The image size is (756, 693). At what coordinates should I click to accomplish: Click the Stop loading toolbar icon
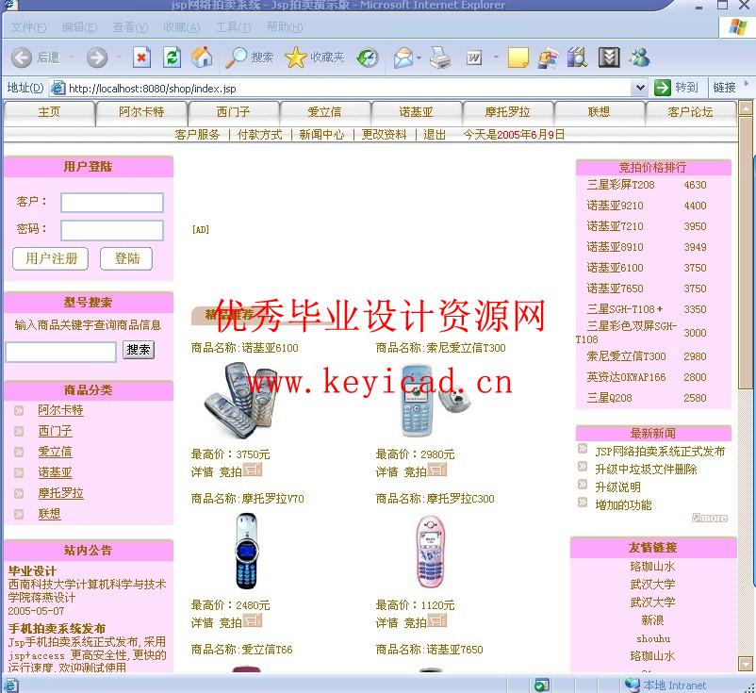coord(141,58)
